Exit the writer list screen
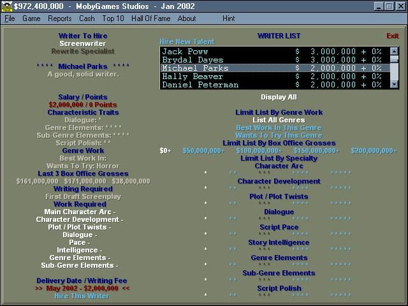Viewport: 408px width, 306px height. point(392,36)
